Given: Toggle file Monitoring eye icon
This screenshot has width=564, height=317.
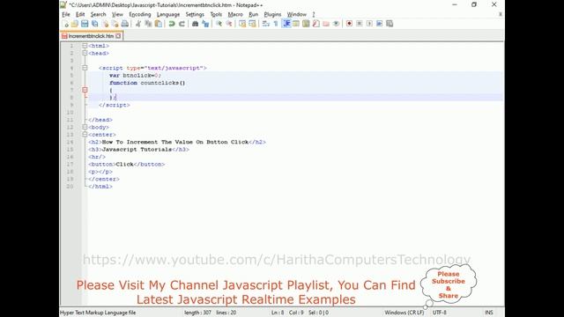Looking at the screenshot, I should 336,24.
